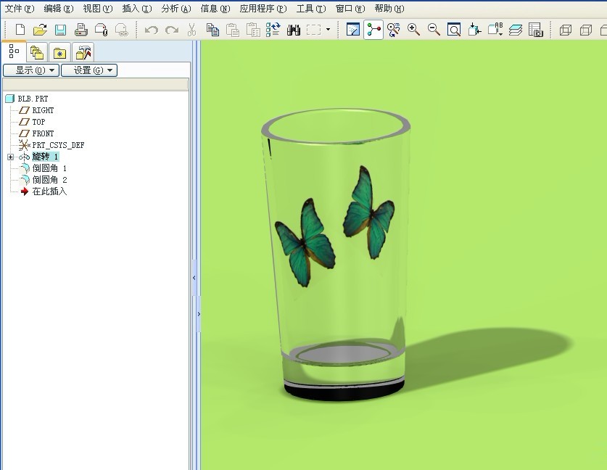Image resolution: width=607 pixels, height=470 pixels.
Task: Expand the 旋转 1 feature node
Action: pos(10,157)
